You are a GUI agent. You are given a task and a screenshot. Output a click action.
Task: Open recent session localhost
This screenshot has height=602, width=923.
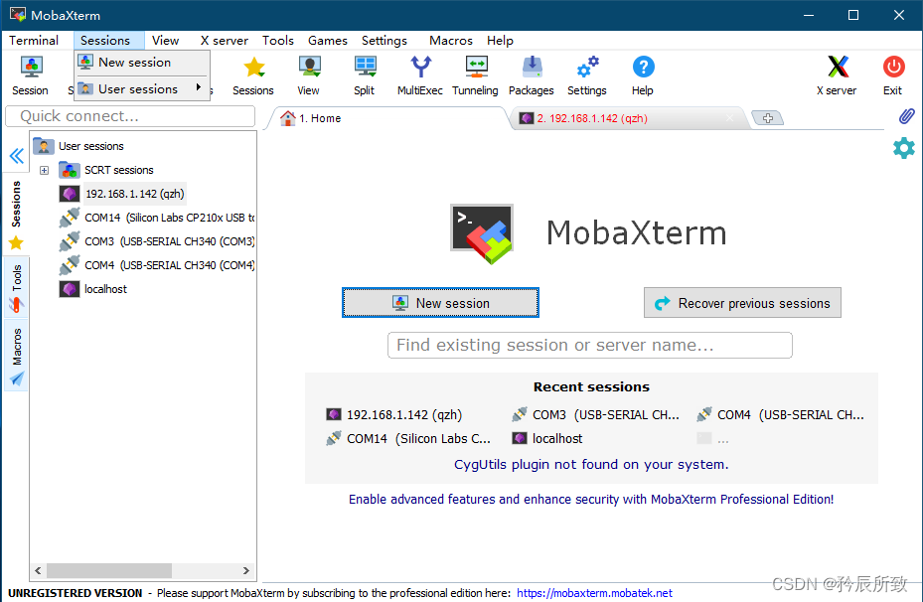(x=547, y=438)
